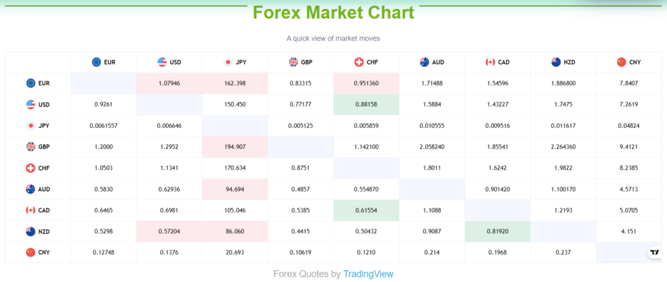
Task: Click the JPY flag icon in column header
Action: click(228, 62)
